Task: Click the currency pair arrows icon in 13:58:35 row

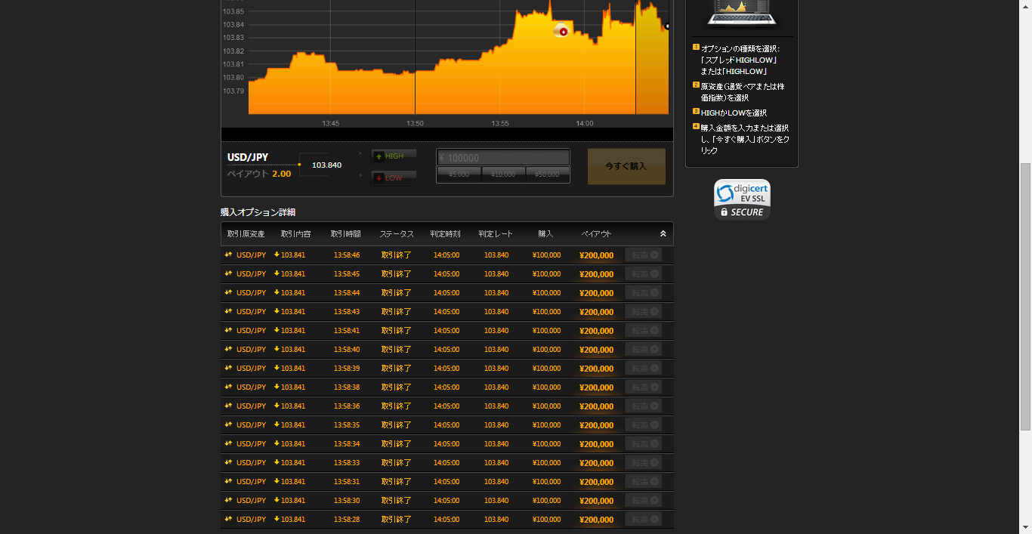Action: click(228, 424)
